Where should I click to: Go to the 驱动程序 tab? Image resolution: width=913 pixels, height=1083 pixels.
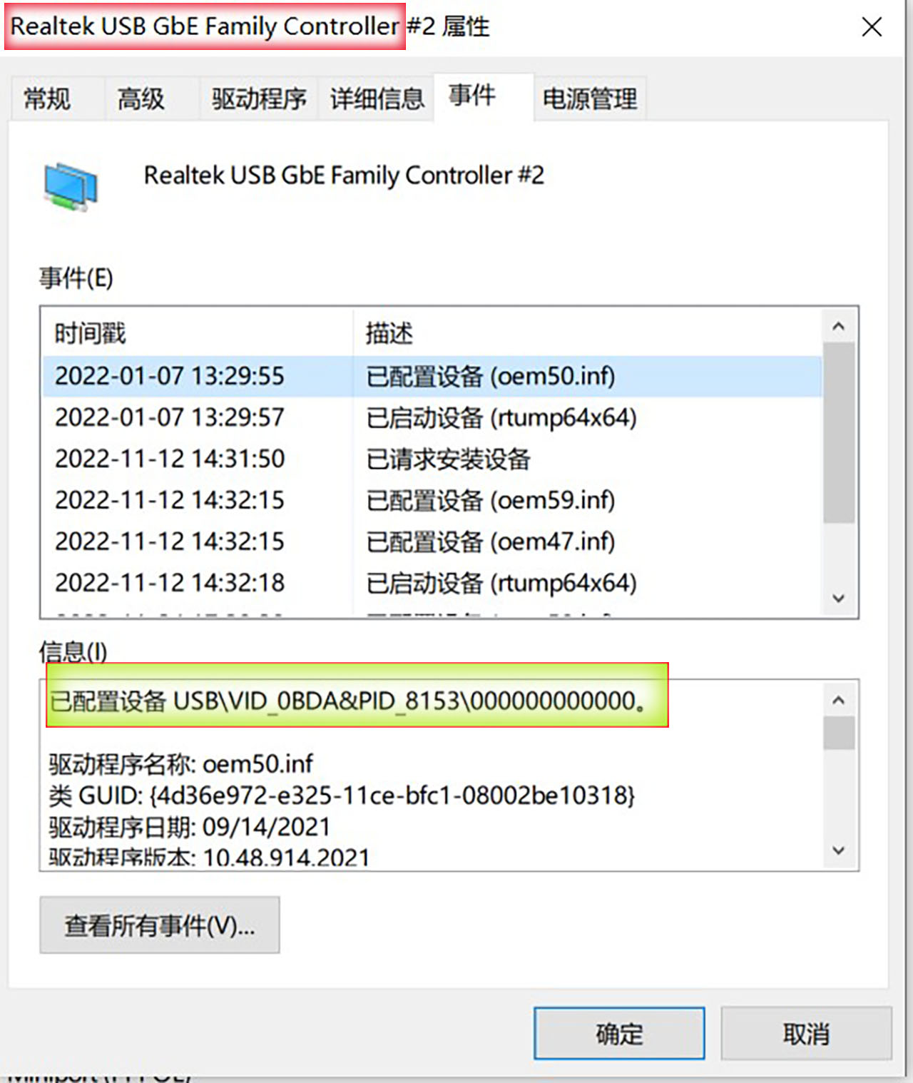click(x=259, y=98)
